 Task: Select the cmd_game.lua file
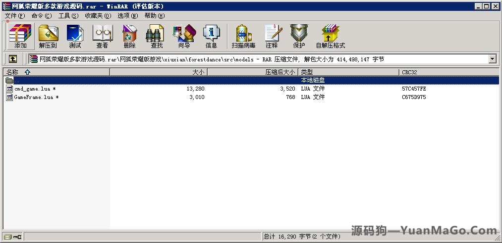point(32,89)
